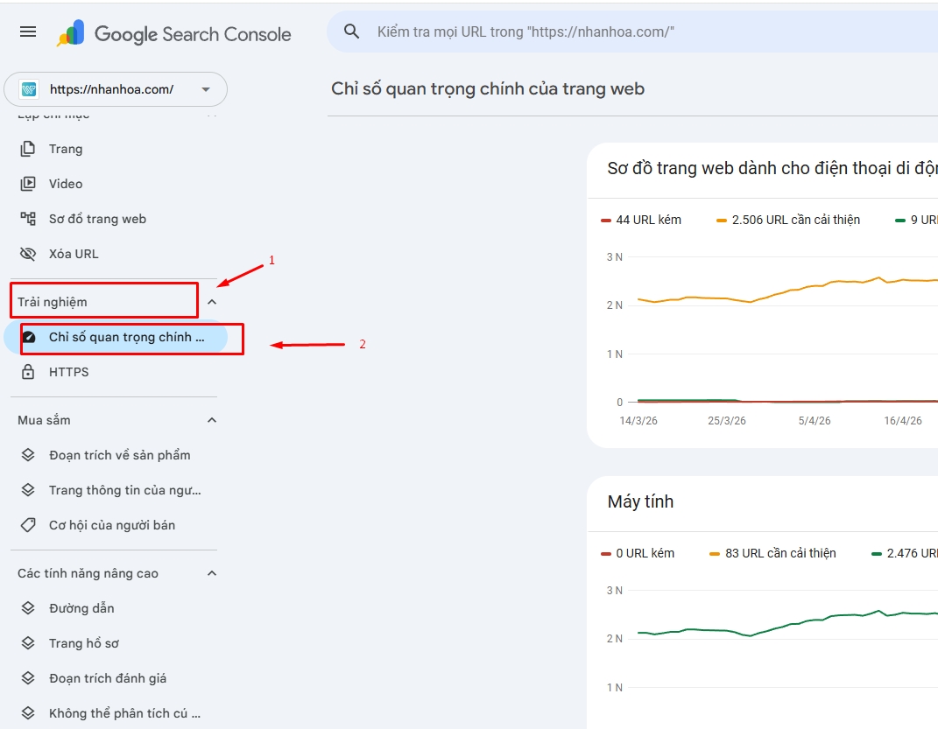Open Cơ hội của người bán report

pos(116,525)
